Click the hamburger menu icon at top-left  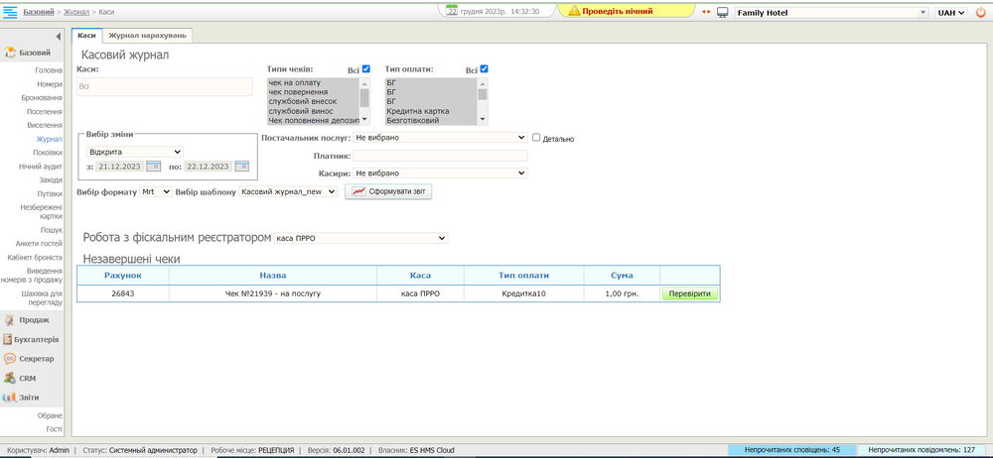[x=10, y=11]
